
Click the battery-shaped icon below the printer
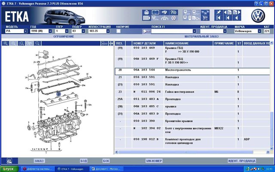point(147,18)
